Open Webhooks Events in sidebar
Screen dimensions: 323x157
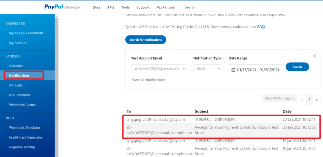coord(23,105)
